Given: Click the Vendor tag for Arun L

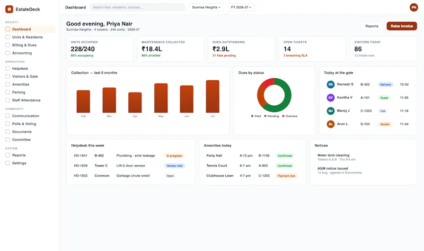Looking at the screenshot, I should pos(385,124).
